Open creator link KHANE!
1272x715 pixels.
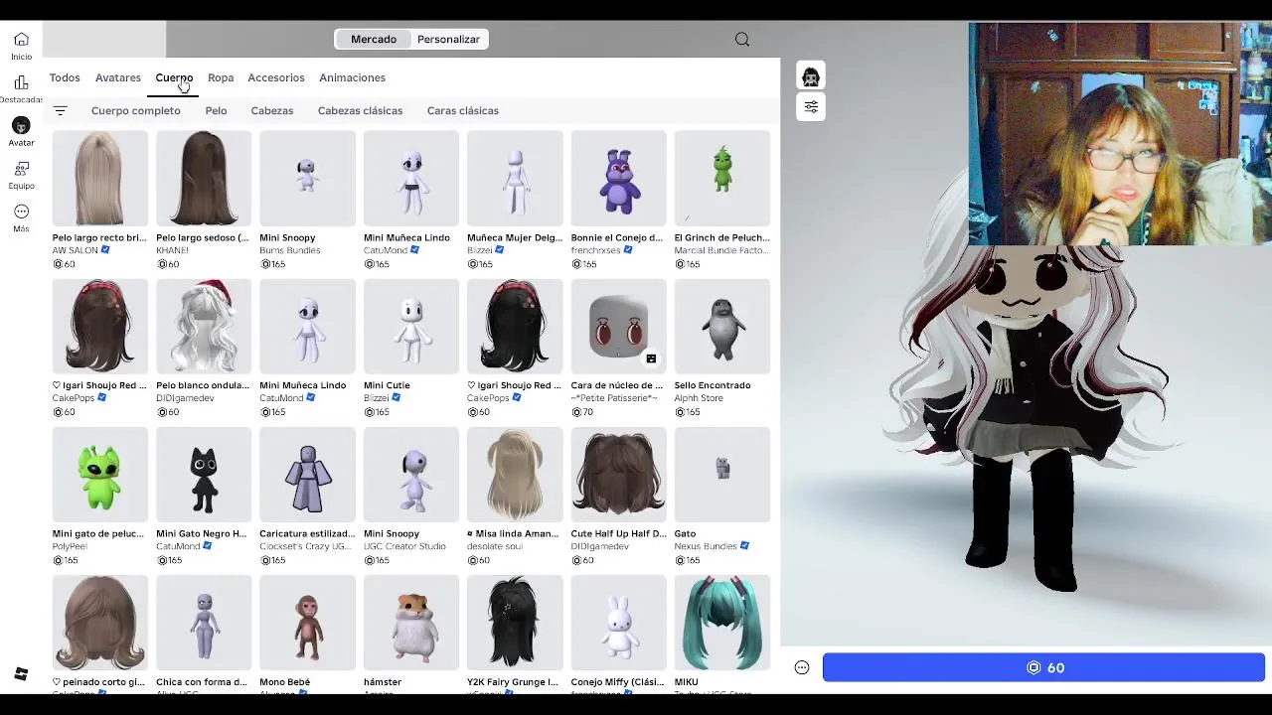[172, 250]
